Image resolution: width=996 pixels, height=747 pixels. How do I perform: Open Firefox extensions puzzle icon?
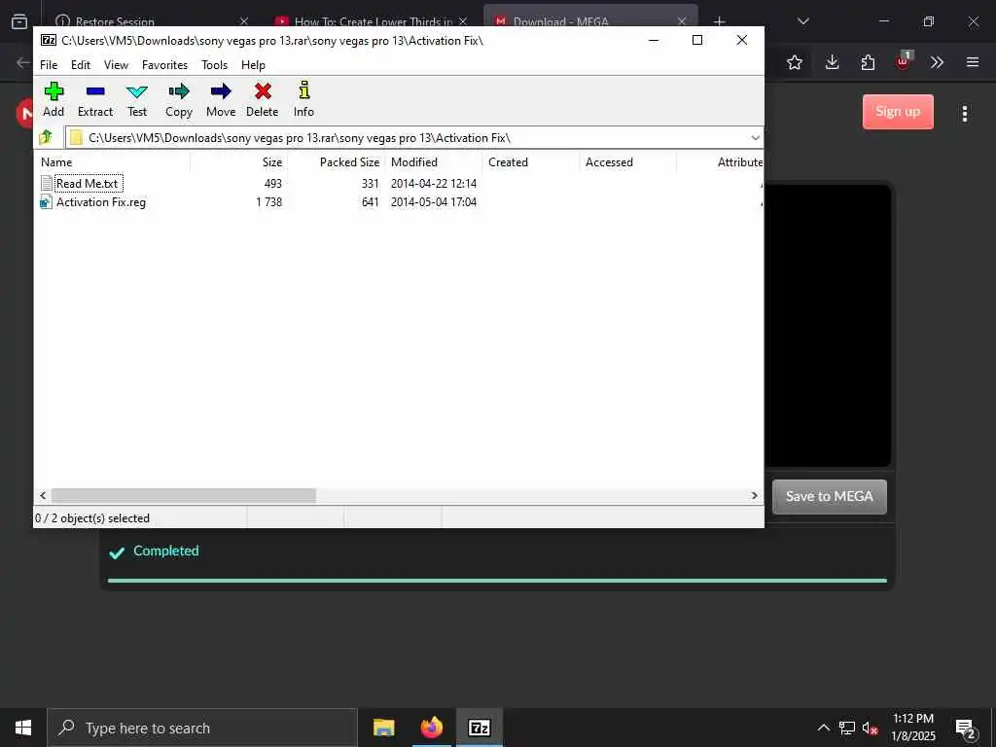(868, 62)
